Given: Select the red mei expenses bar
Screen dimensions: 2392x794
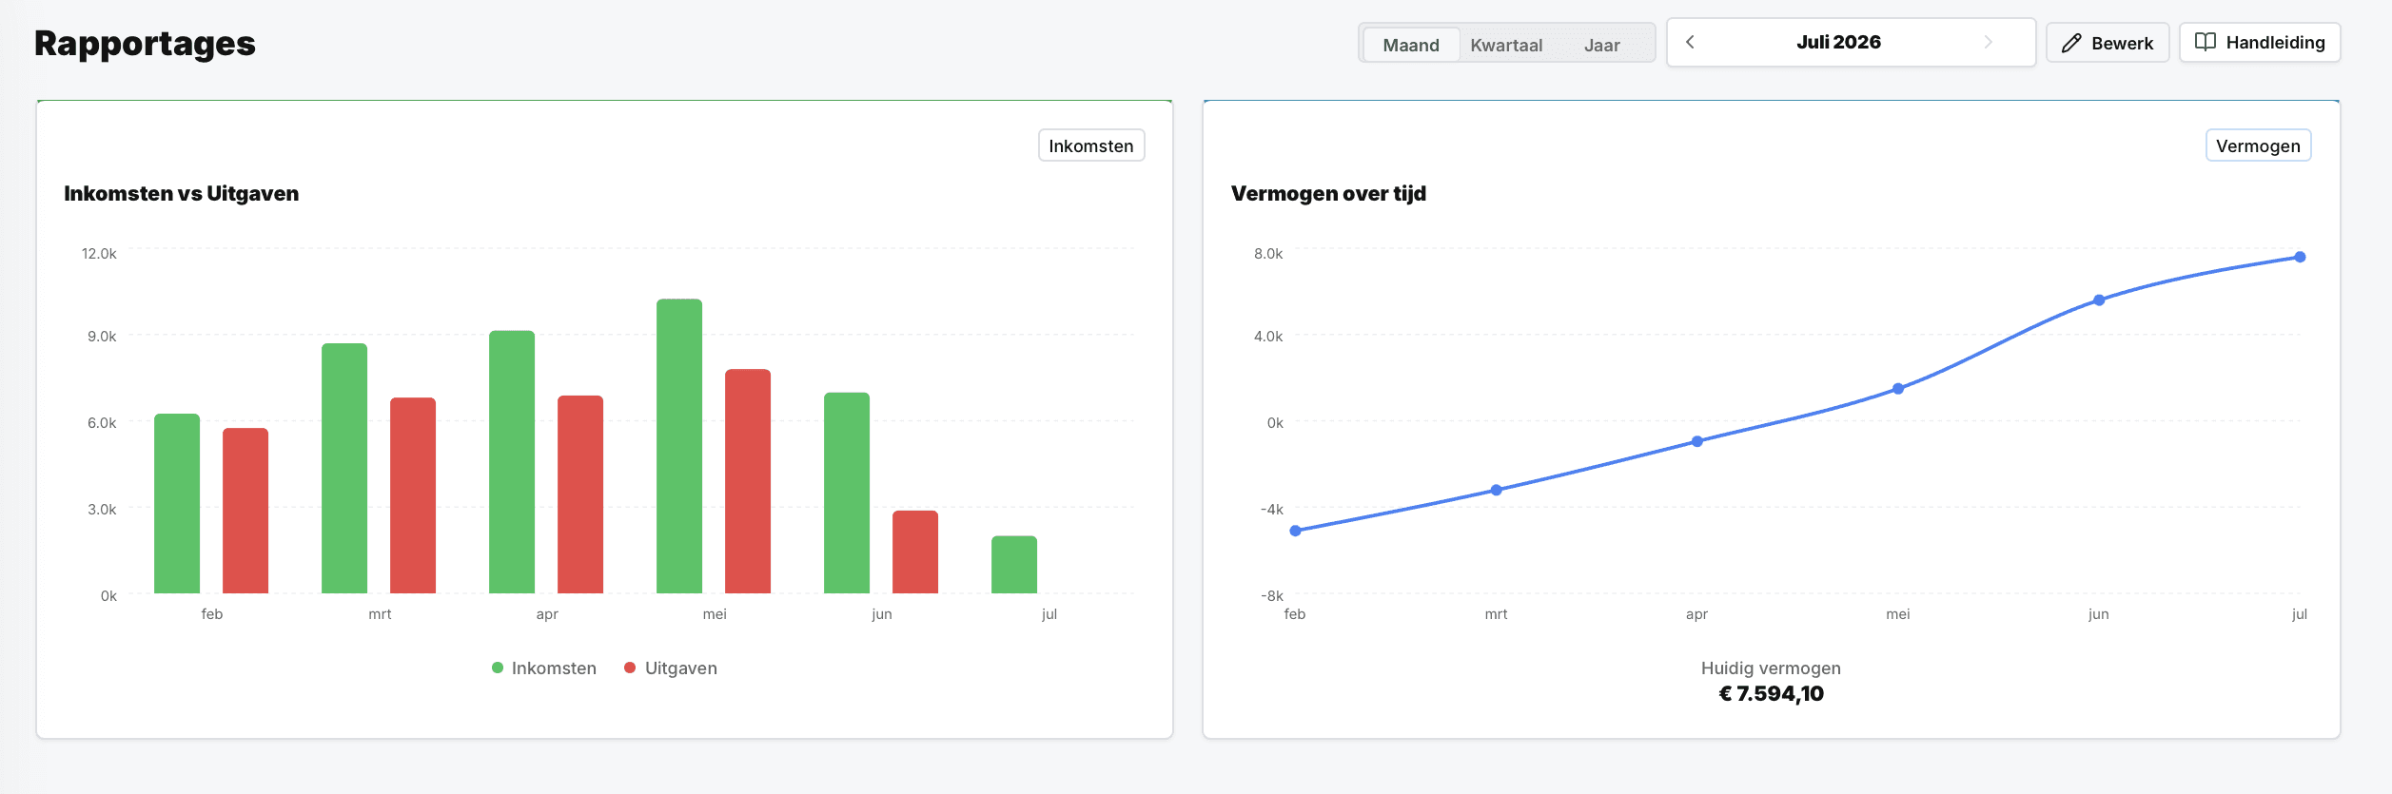Looking at the screenshot, I should pos(748,481).
